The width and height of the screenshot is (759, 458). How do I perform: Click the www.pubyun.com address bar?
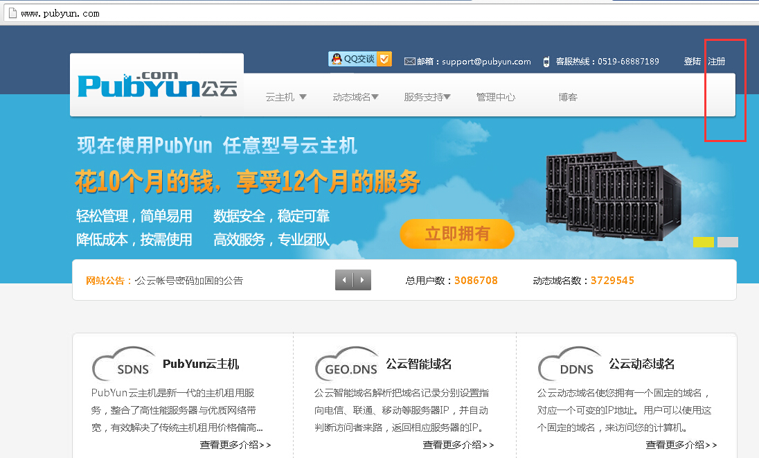(x=379, y=14)
